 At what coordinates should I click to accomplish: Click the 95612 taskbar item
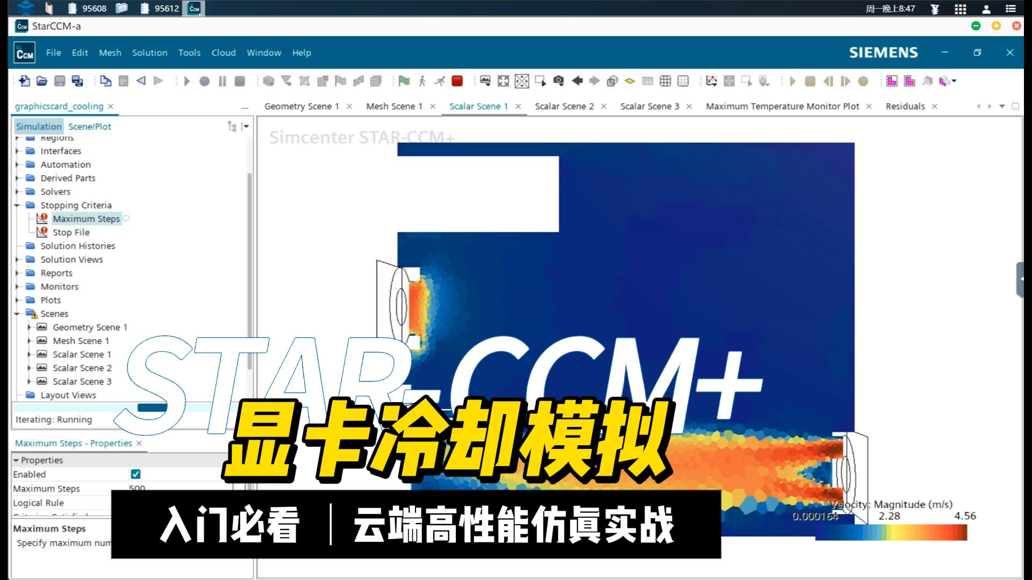tap(160, 9)
